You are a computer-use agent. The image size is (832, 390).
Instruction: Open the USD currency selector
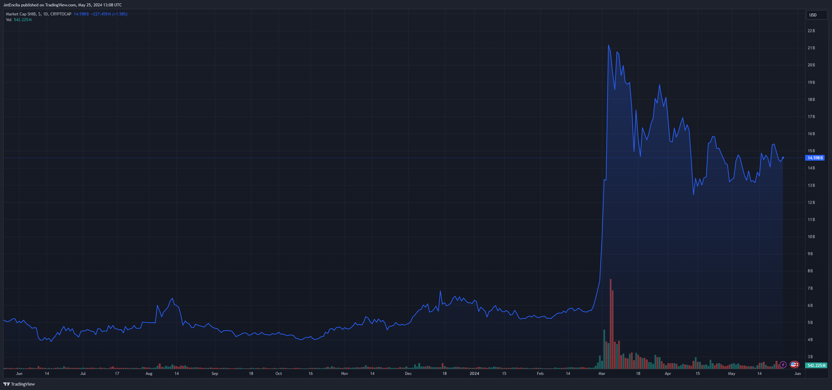[817, 15]
